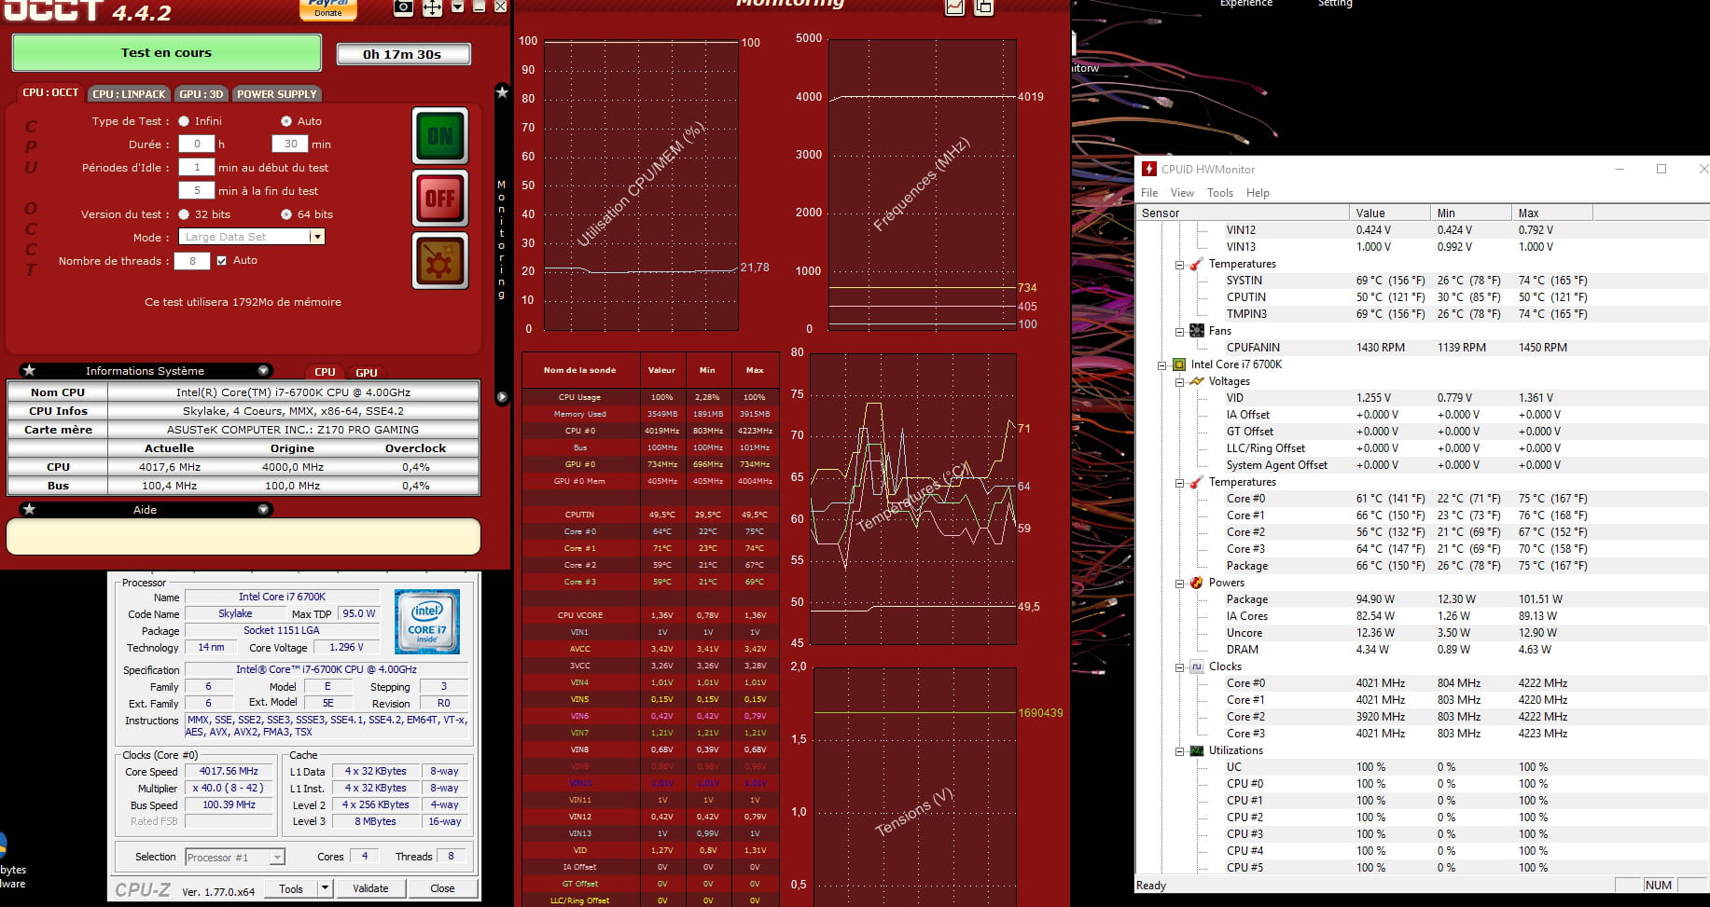Click Nombre de threads input field

[193, 261]
